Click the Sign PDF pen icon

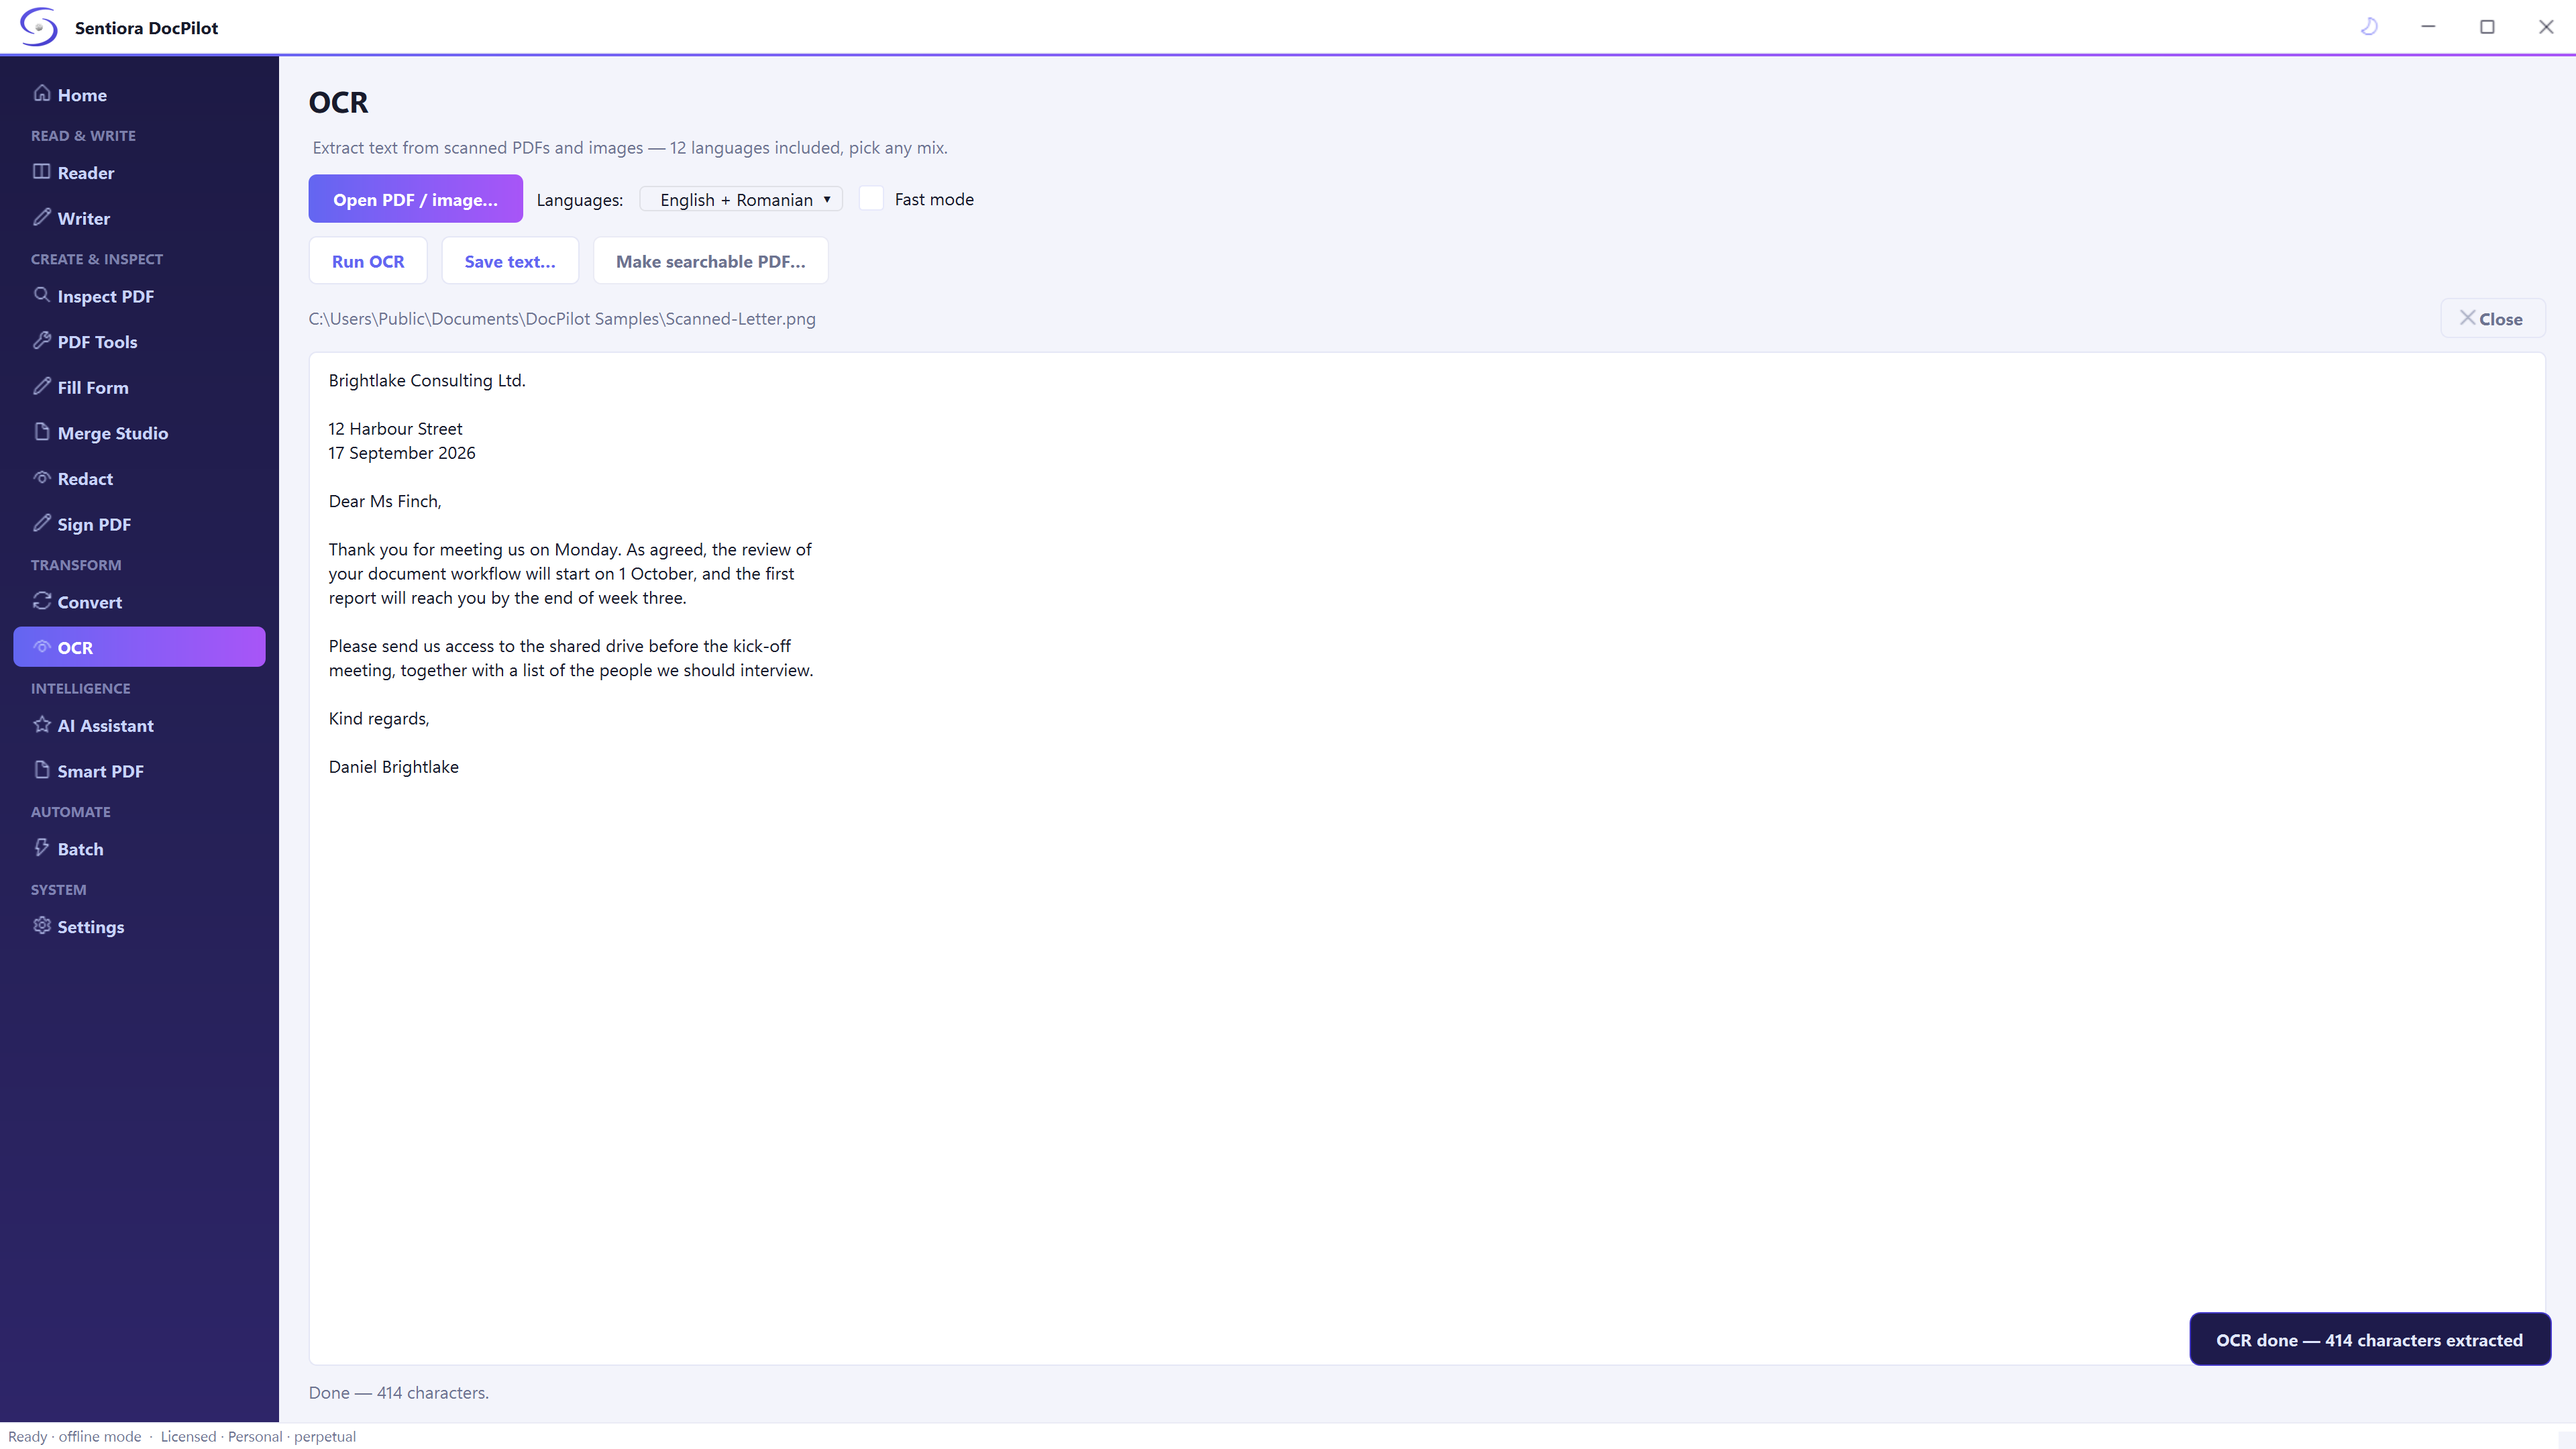coord(41,523)
